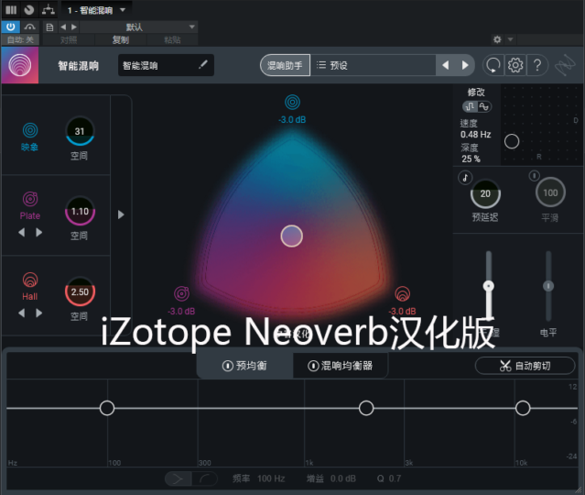Click the 电平 level slider handle
Viewport: 585px width, 495px height.
pos(548,287)
